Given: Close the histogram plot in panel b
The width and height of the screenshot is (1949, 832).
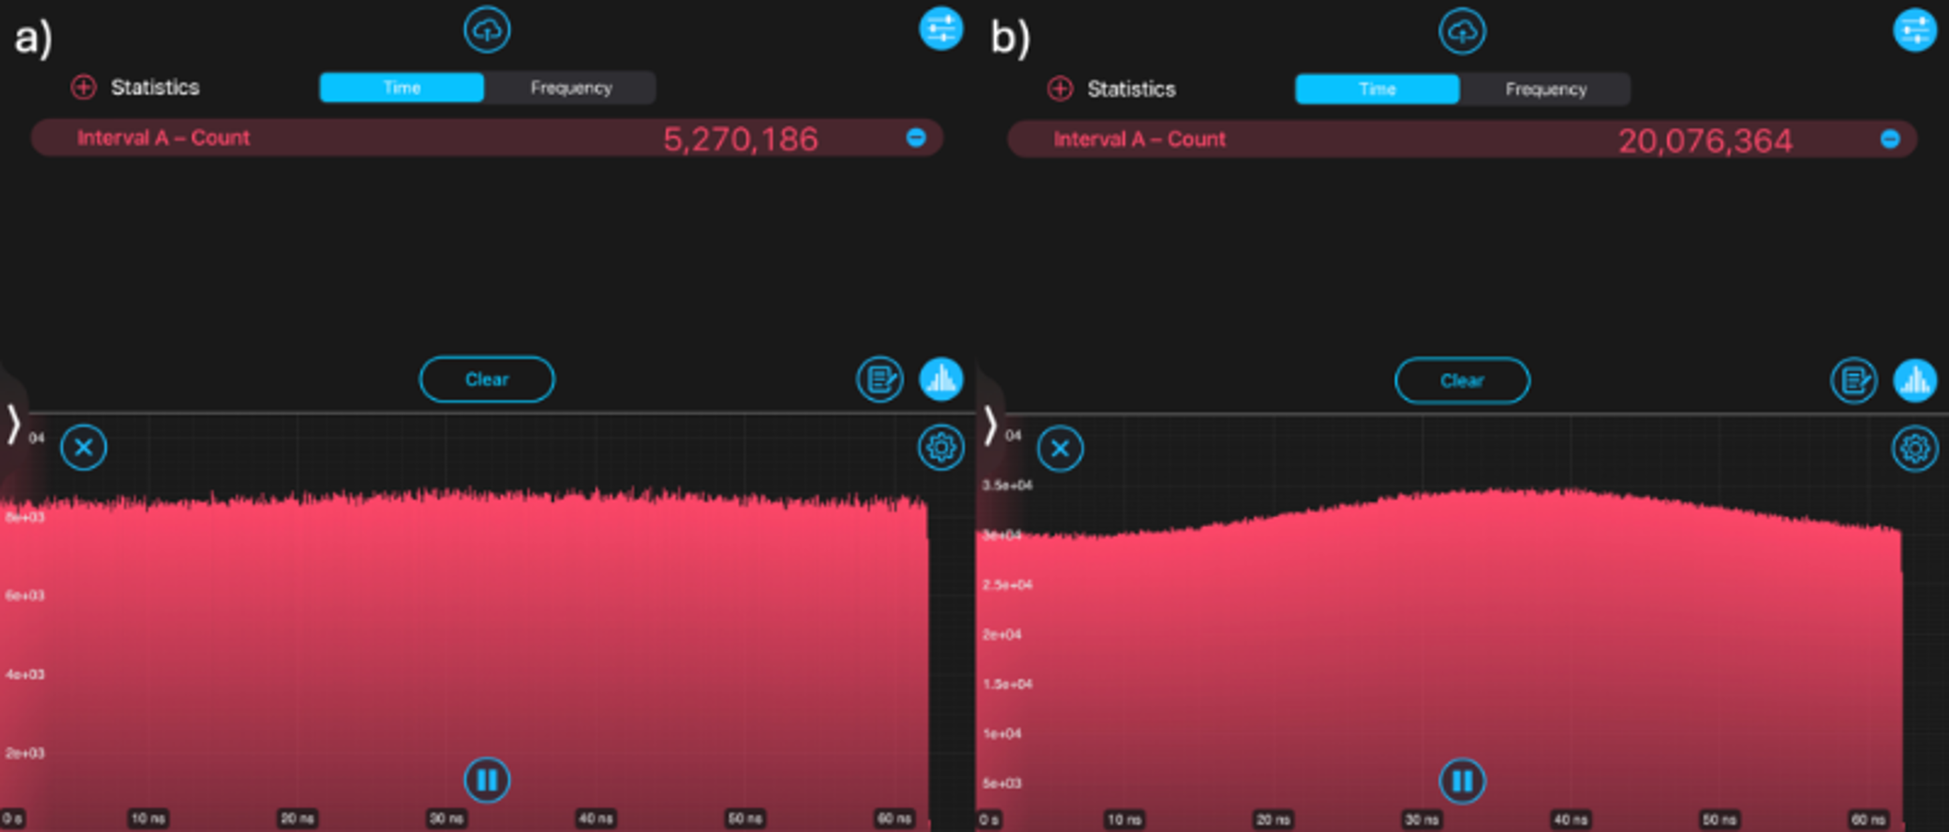Looking at the screenshot, I should (x=1060, y=449).
